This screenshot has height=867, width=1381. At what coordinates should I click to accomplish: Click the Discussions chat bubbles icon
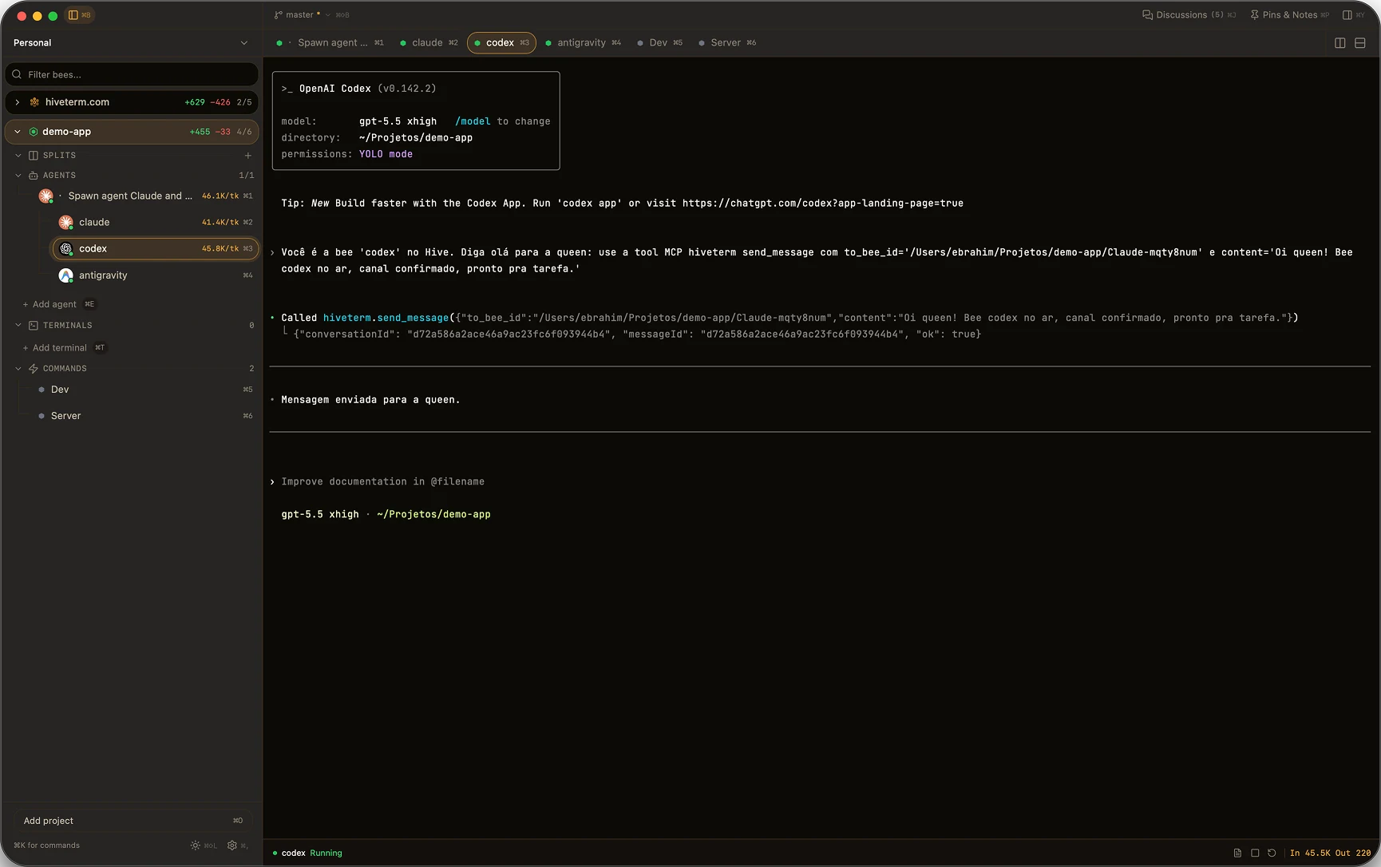coord(1147,15)
